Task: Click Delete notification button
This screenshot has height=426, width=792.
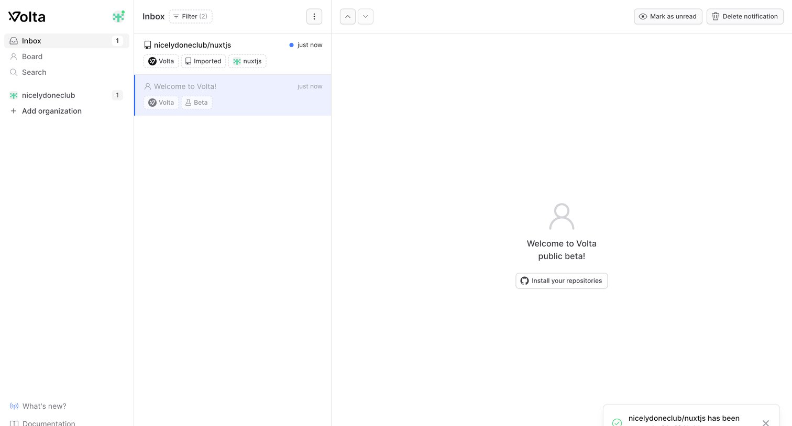Action: [x=745, y=17]
